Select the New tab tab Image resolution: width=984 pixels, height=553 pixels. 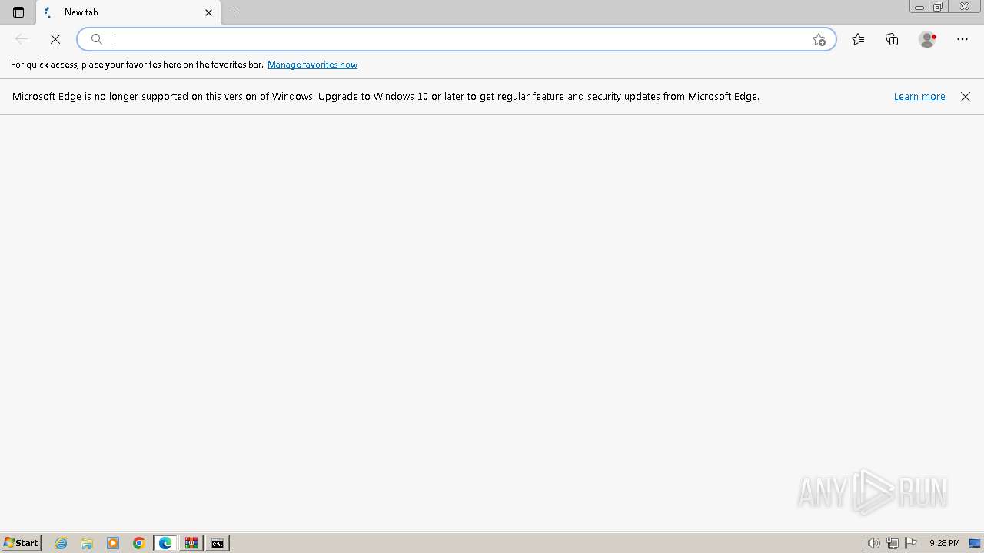(x=129, y=12)
